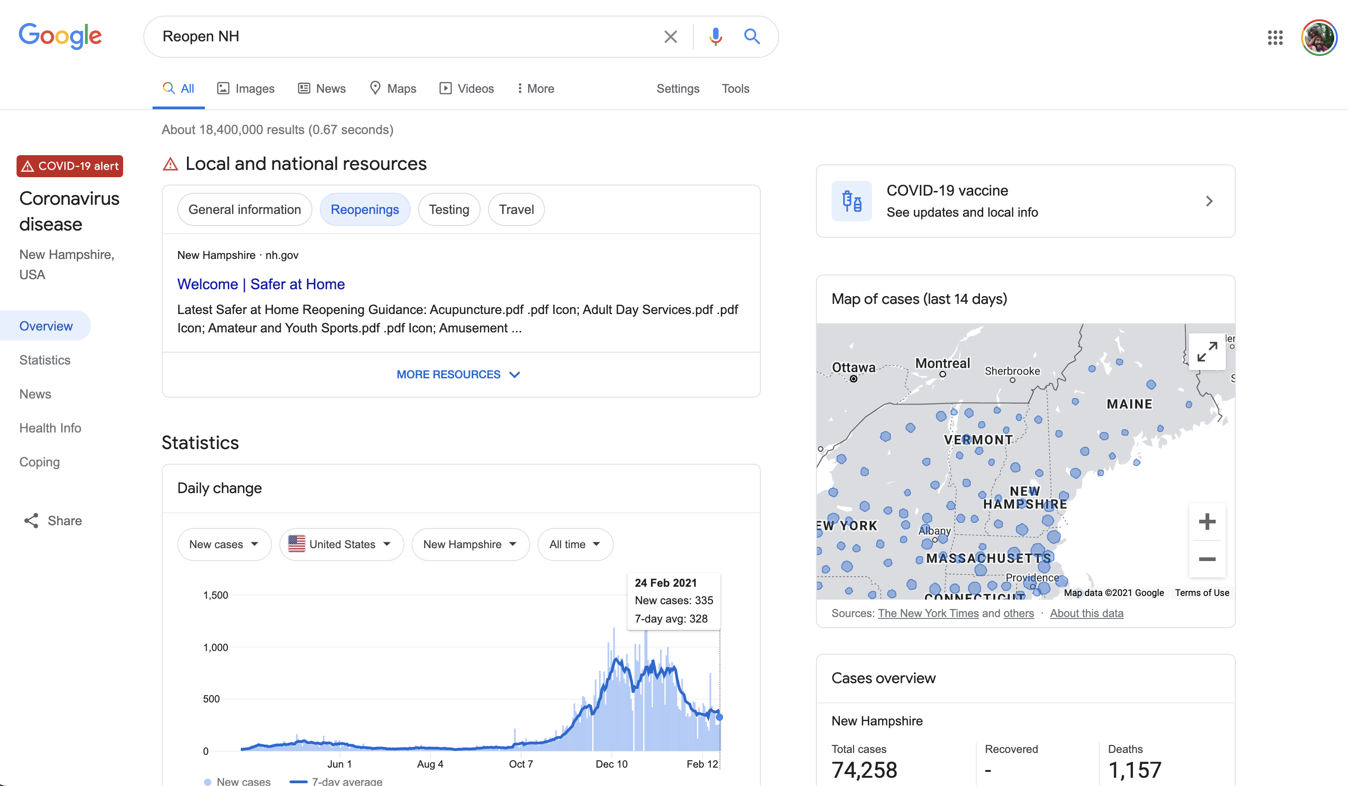Open the All time range dropdown

pos(575,544)
